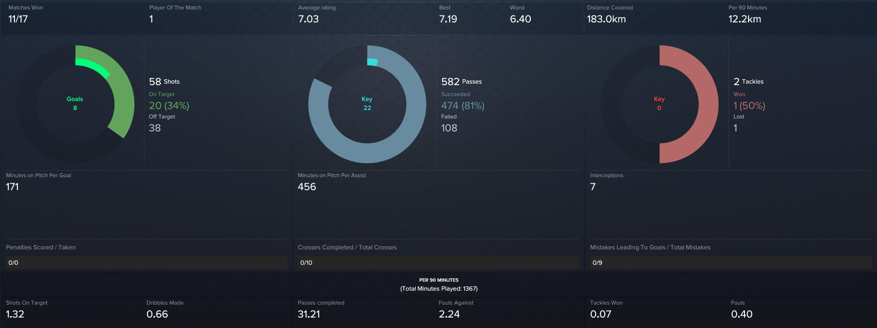The height and width of the screenshot is (328, 877).
Task: Select the 0.66 dribbles made value
Action: pyautogui.click(x=157, y=314)
